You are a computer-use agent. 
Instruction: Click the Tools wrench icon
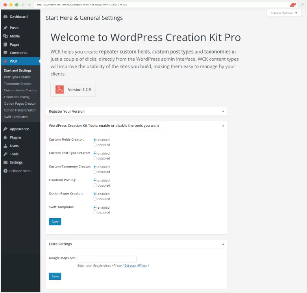click(x=6, y=154)
